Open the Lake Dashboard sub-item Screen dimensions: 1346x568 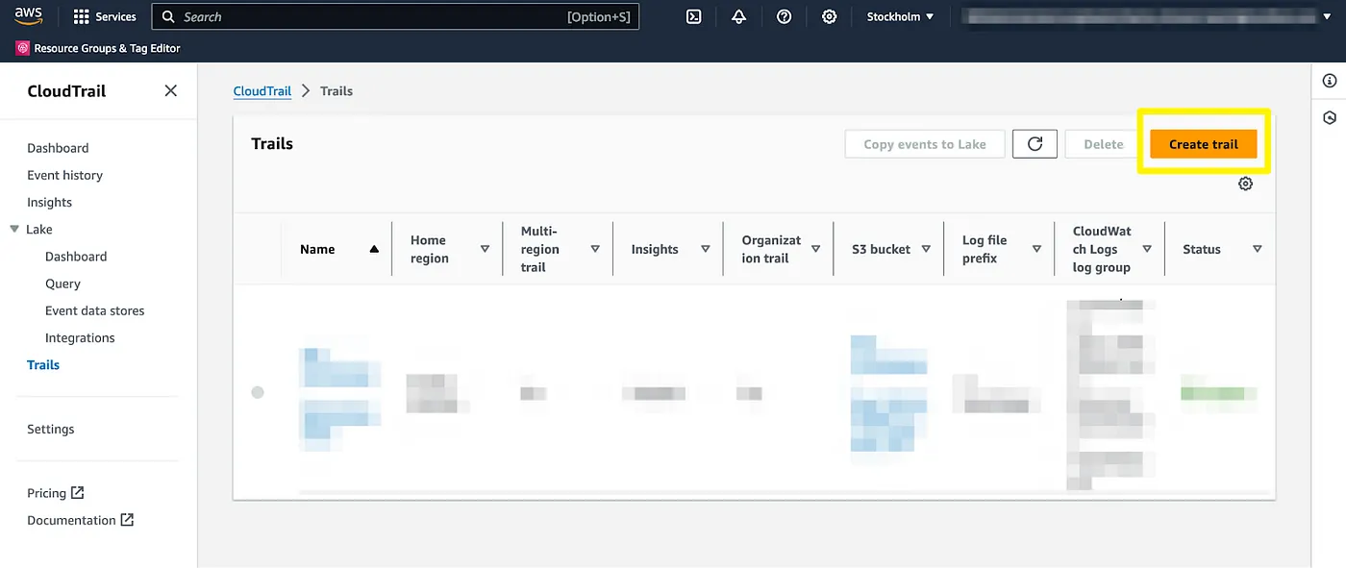click(x=76, y=257)
